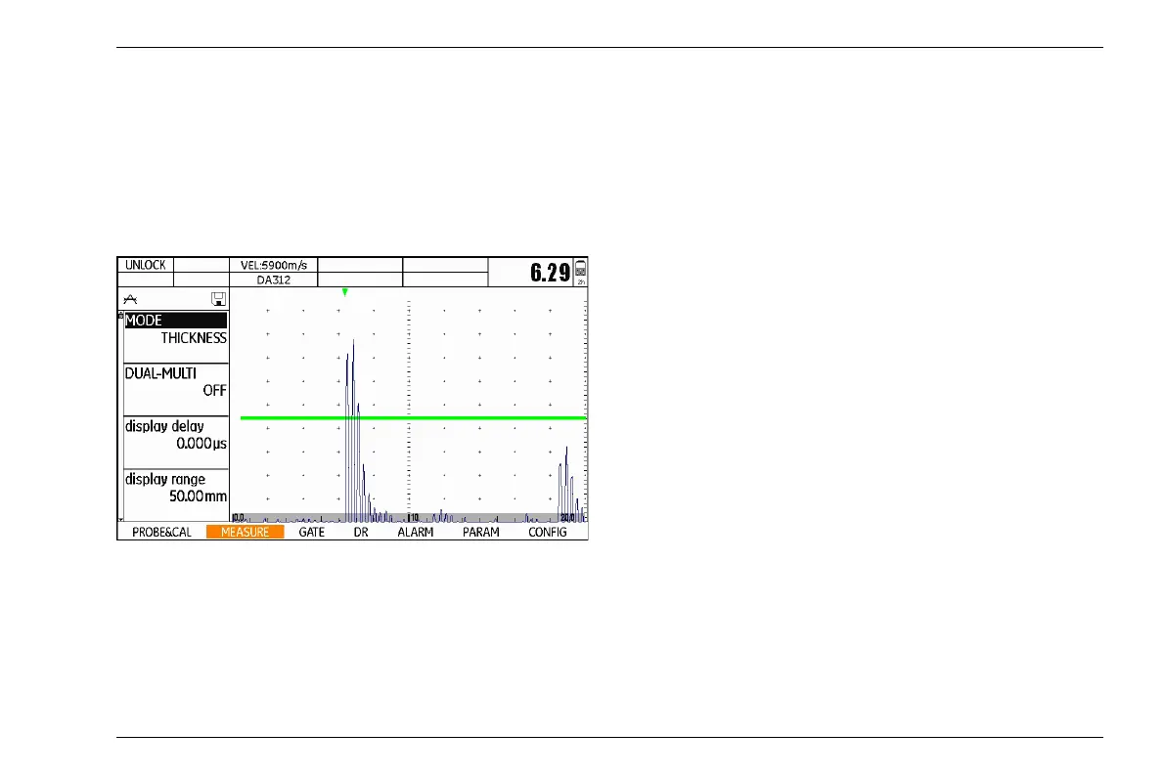The height and width of the screenshot is (776, 1164).
Task: Click the THICKNESS mode value
Action: [x=194, y=338]
